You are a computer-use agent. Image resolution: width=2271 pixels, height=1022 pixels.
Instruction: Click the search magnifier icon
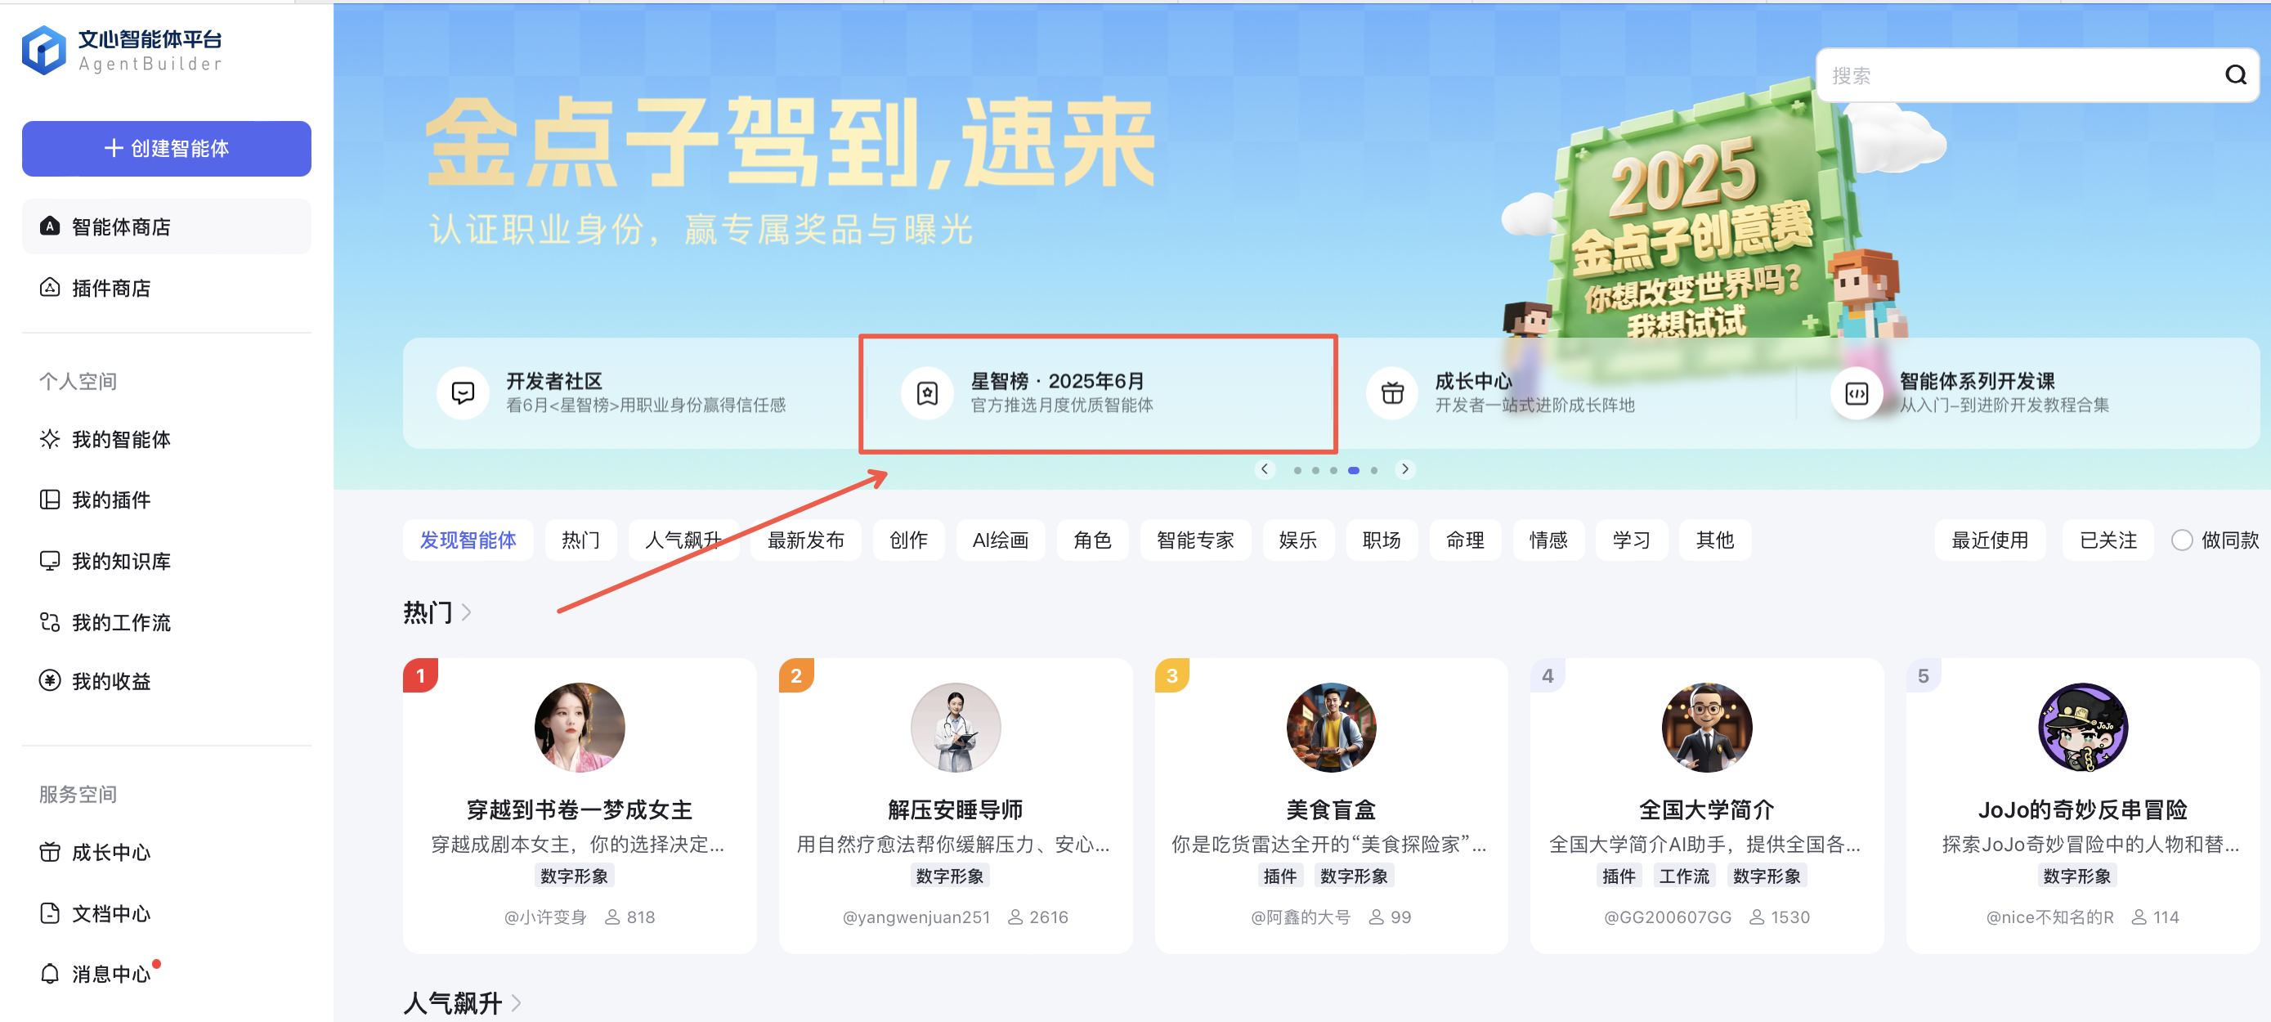(x=2236, y=75)
